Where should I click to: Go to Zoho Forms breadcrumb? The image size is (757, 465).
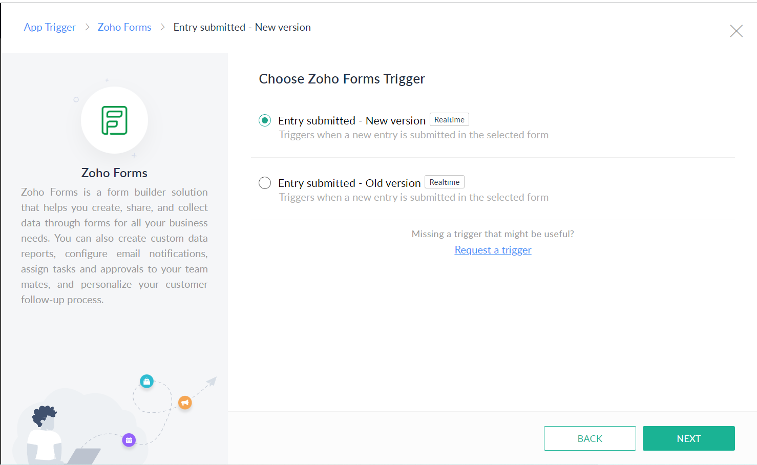[x=124, y=27]
